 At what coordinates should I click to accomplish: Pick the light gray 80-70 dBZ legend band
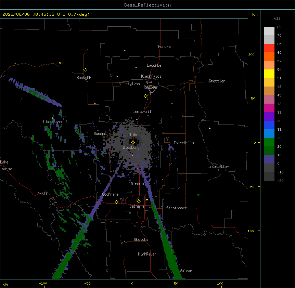(x=269, y=31)
